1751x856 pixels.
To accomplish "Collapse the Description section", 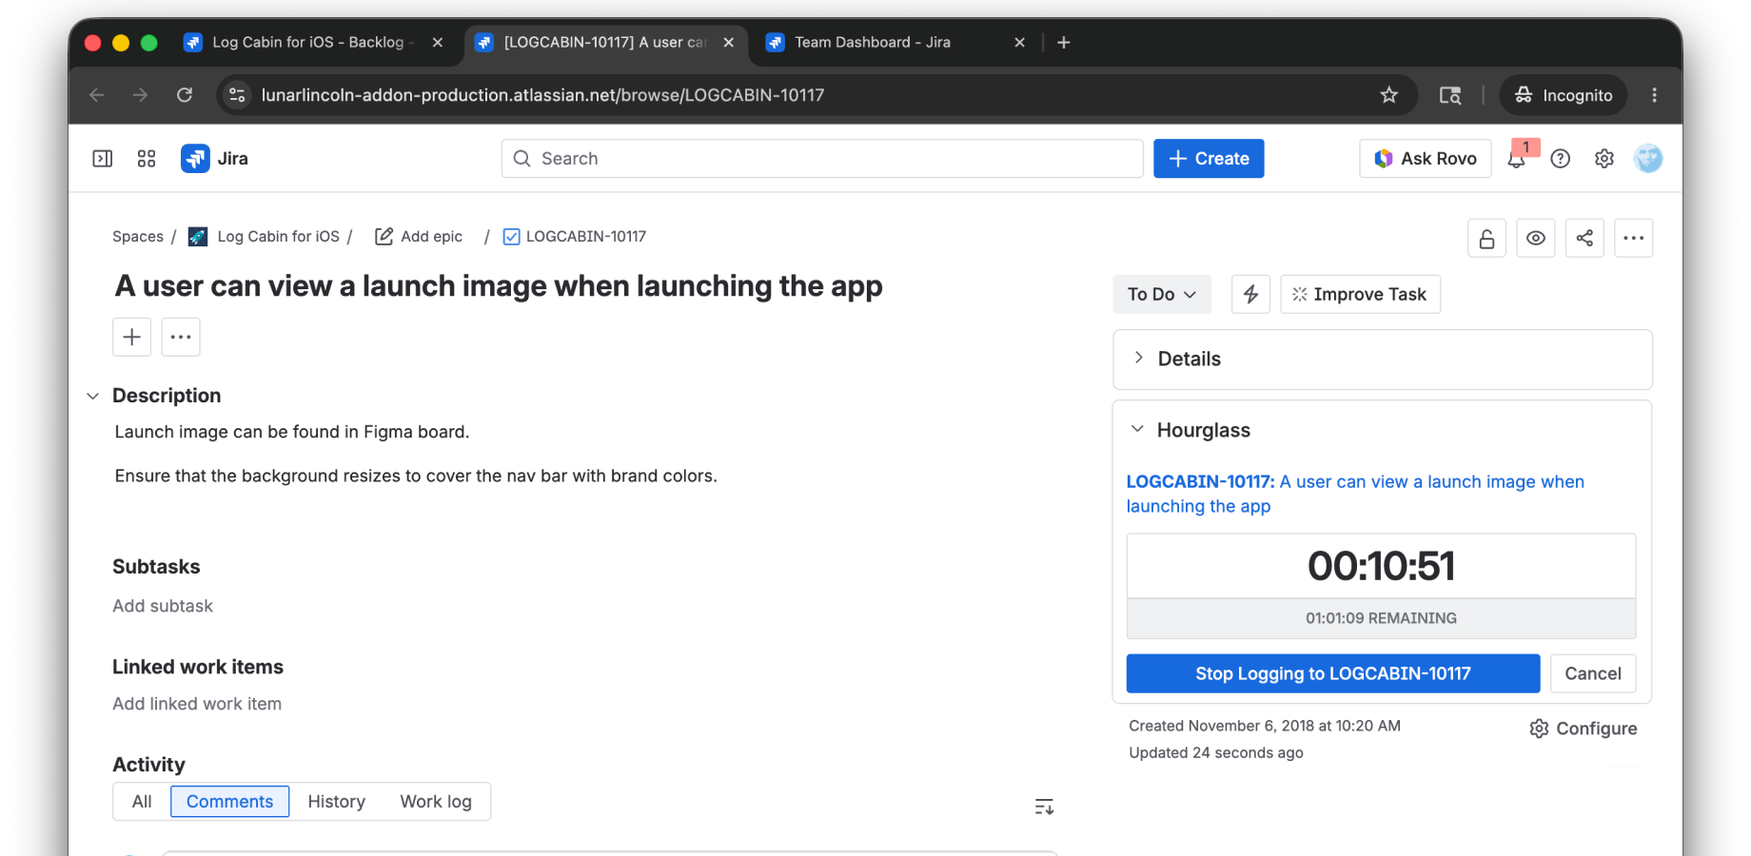I will pos(92,396).
